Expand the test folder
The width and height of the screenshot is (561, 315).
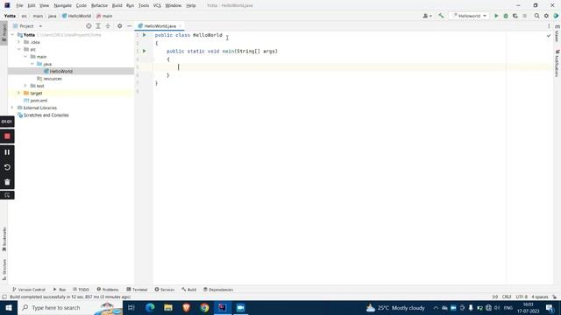pyautogui.click(x=25, y=86)
